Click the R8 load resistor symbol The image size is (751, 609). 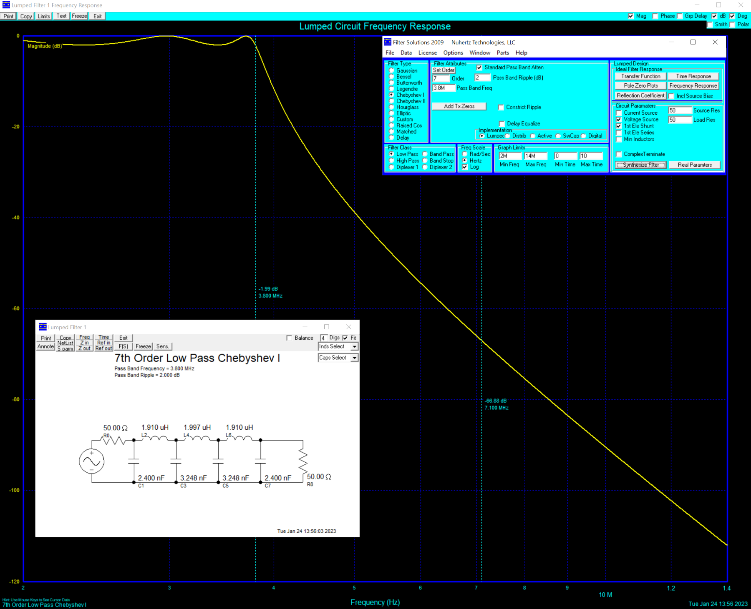tap(303, 461)
